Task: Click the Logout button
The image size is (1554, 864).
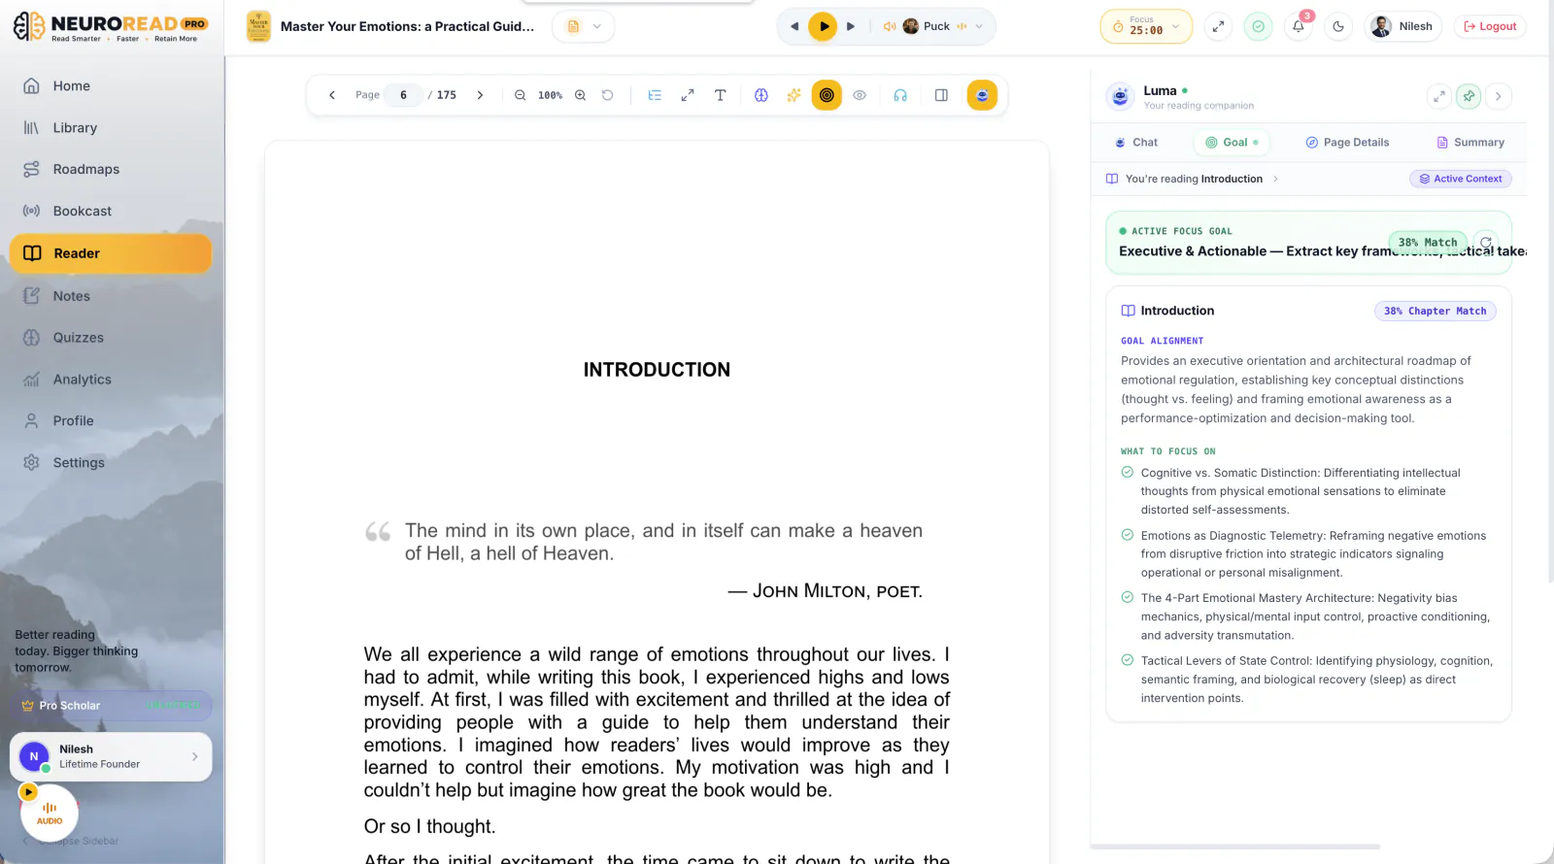Action: click(1490, 27)
